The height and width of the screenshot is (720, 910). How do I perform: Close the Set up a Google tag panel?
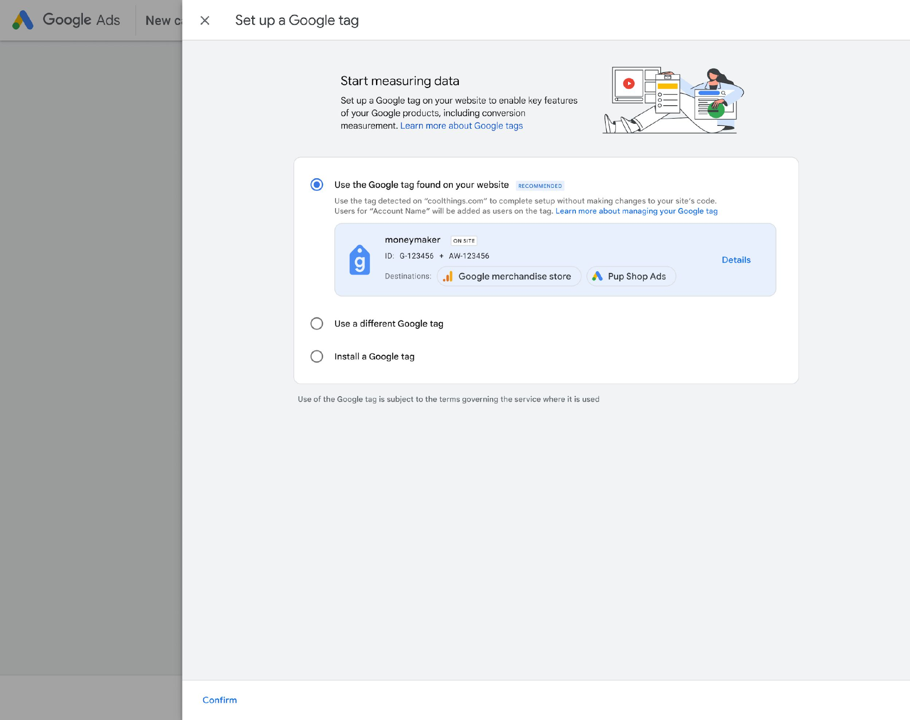[x=205, y=20]
